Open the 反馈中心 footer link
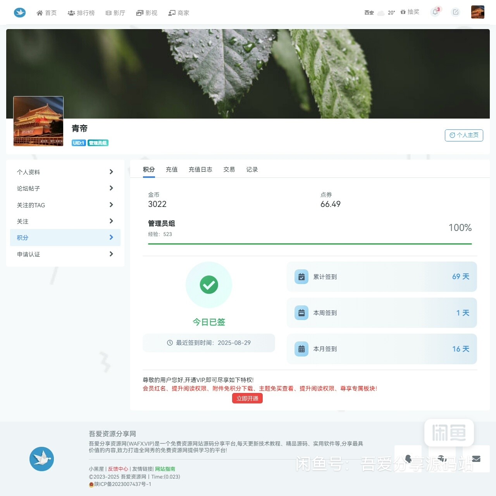Screen dimensions: 496x496 coord(118,469)
